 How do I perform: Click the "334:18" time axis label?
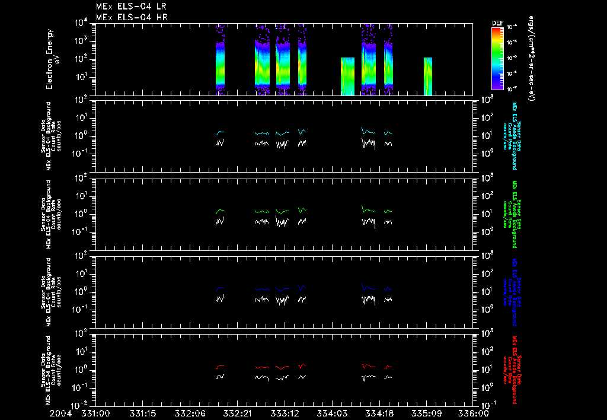tap(379, 414)
